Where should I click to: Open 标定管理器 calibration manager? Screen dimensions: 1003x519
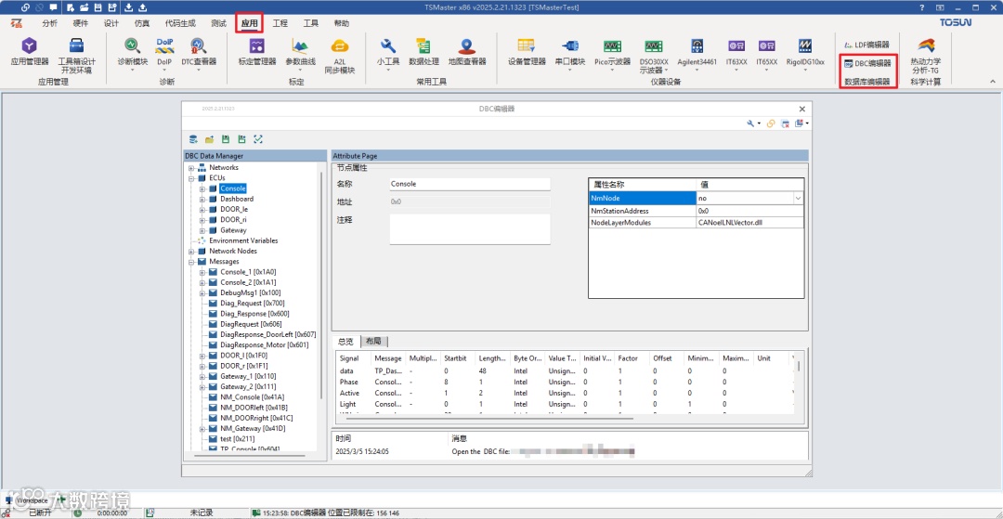(257, 52)
